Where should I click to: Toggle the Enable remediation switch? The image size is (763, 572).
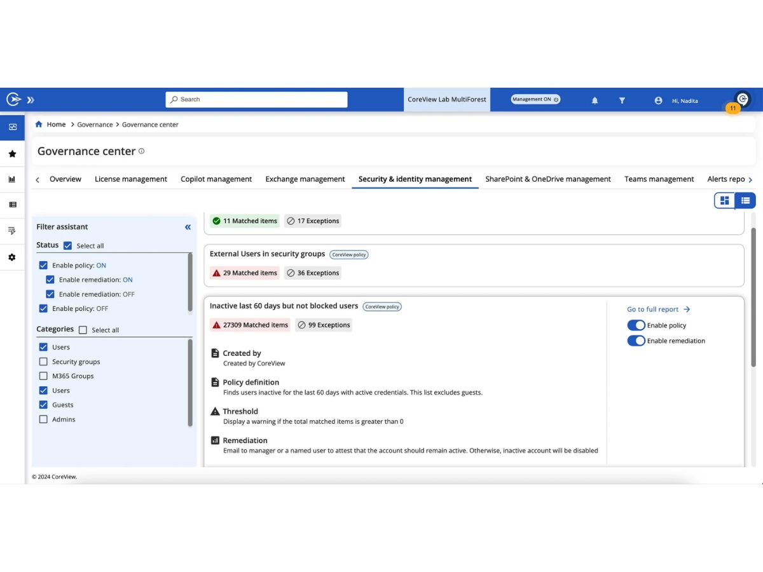pos(636,341)
